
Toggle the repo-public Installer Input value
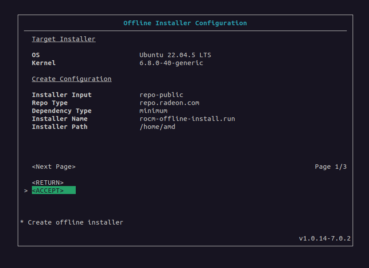click(x=161, y=95)
